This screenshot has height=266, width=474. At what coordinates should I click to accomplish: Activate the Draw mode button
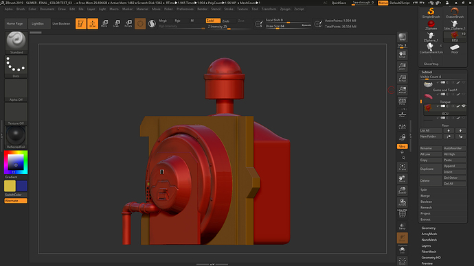93,23
